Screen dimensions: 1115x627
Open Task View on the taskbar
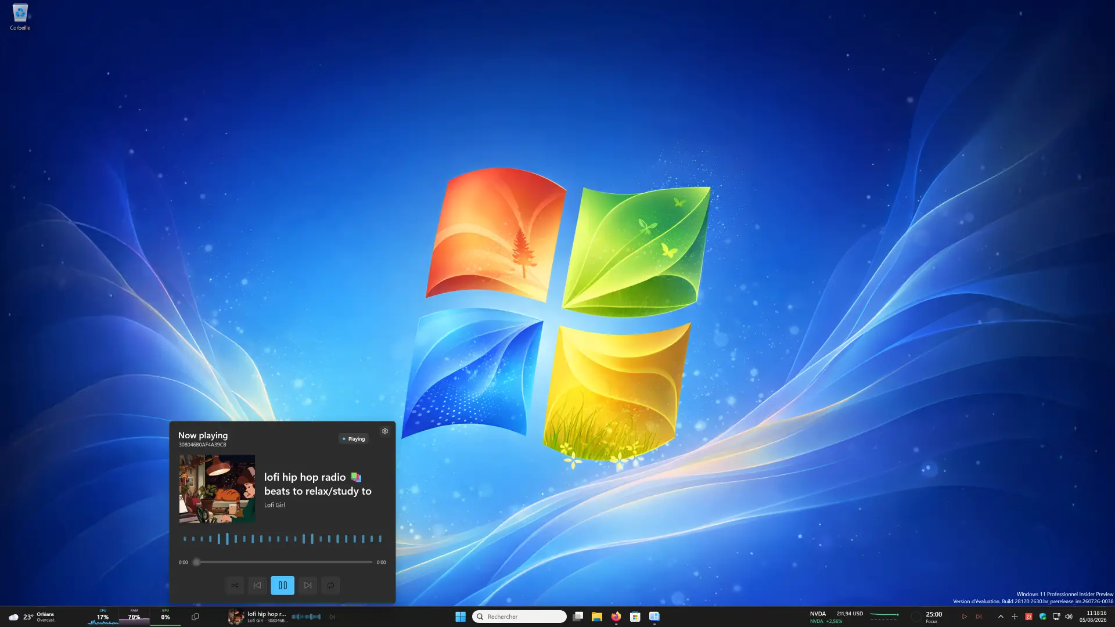[x=578, y=617]
